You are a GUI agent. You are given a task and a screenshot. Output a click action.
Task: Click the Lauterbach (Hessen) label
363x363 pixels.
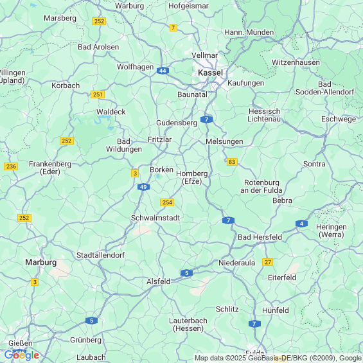click(188, 324)
